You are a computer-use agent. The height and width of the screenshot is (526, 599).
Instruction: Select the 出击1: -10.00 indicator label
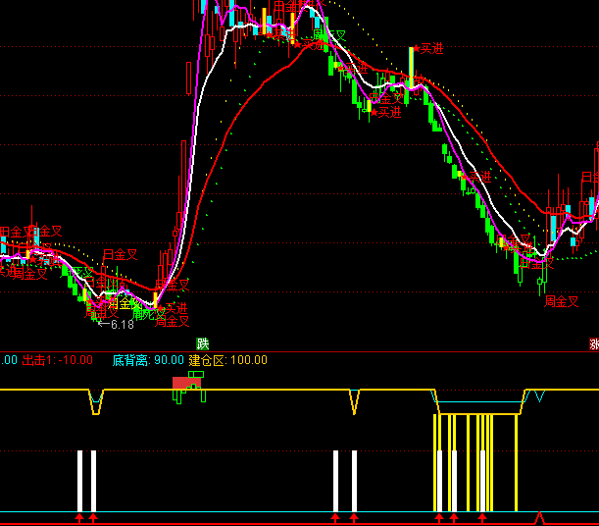pyautogui.click(x=57, y=360)
